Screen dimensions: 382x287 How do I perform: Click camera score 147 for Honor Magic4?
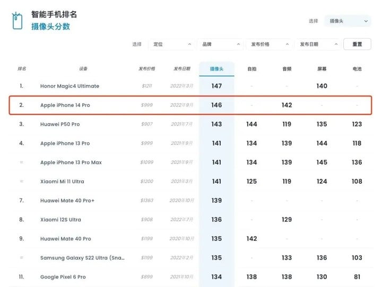coord(216,86)
